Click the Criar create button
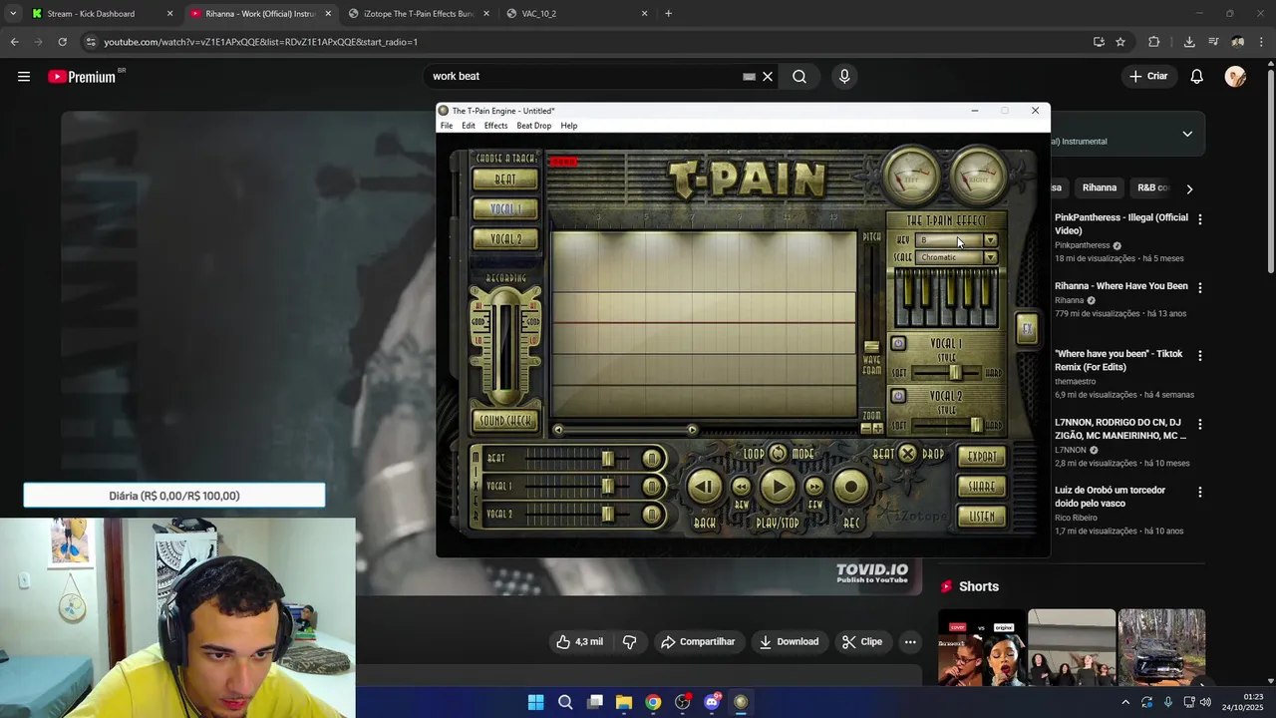This screenshot has height=718, width=1276. 1148,77
